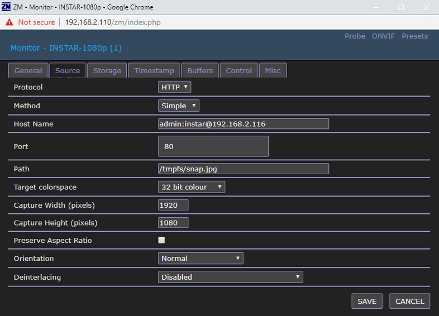This screenshot has height=316, width=439.
Task: Open the Orientation dropdown
Action: point(201,258)
